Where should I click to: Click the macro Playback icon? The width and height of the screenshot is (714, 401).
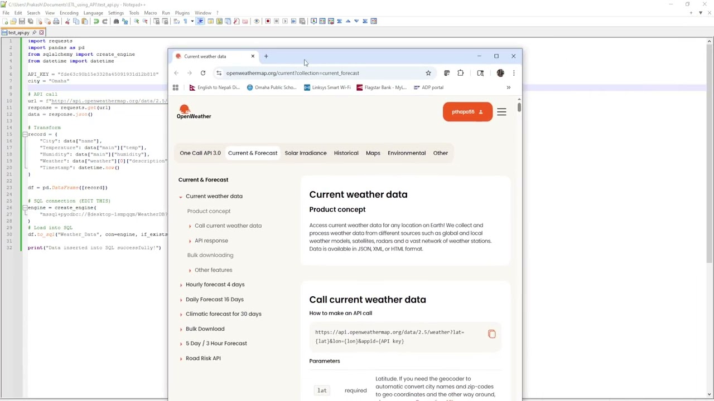(285, 21)
